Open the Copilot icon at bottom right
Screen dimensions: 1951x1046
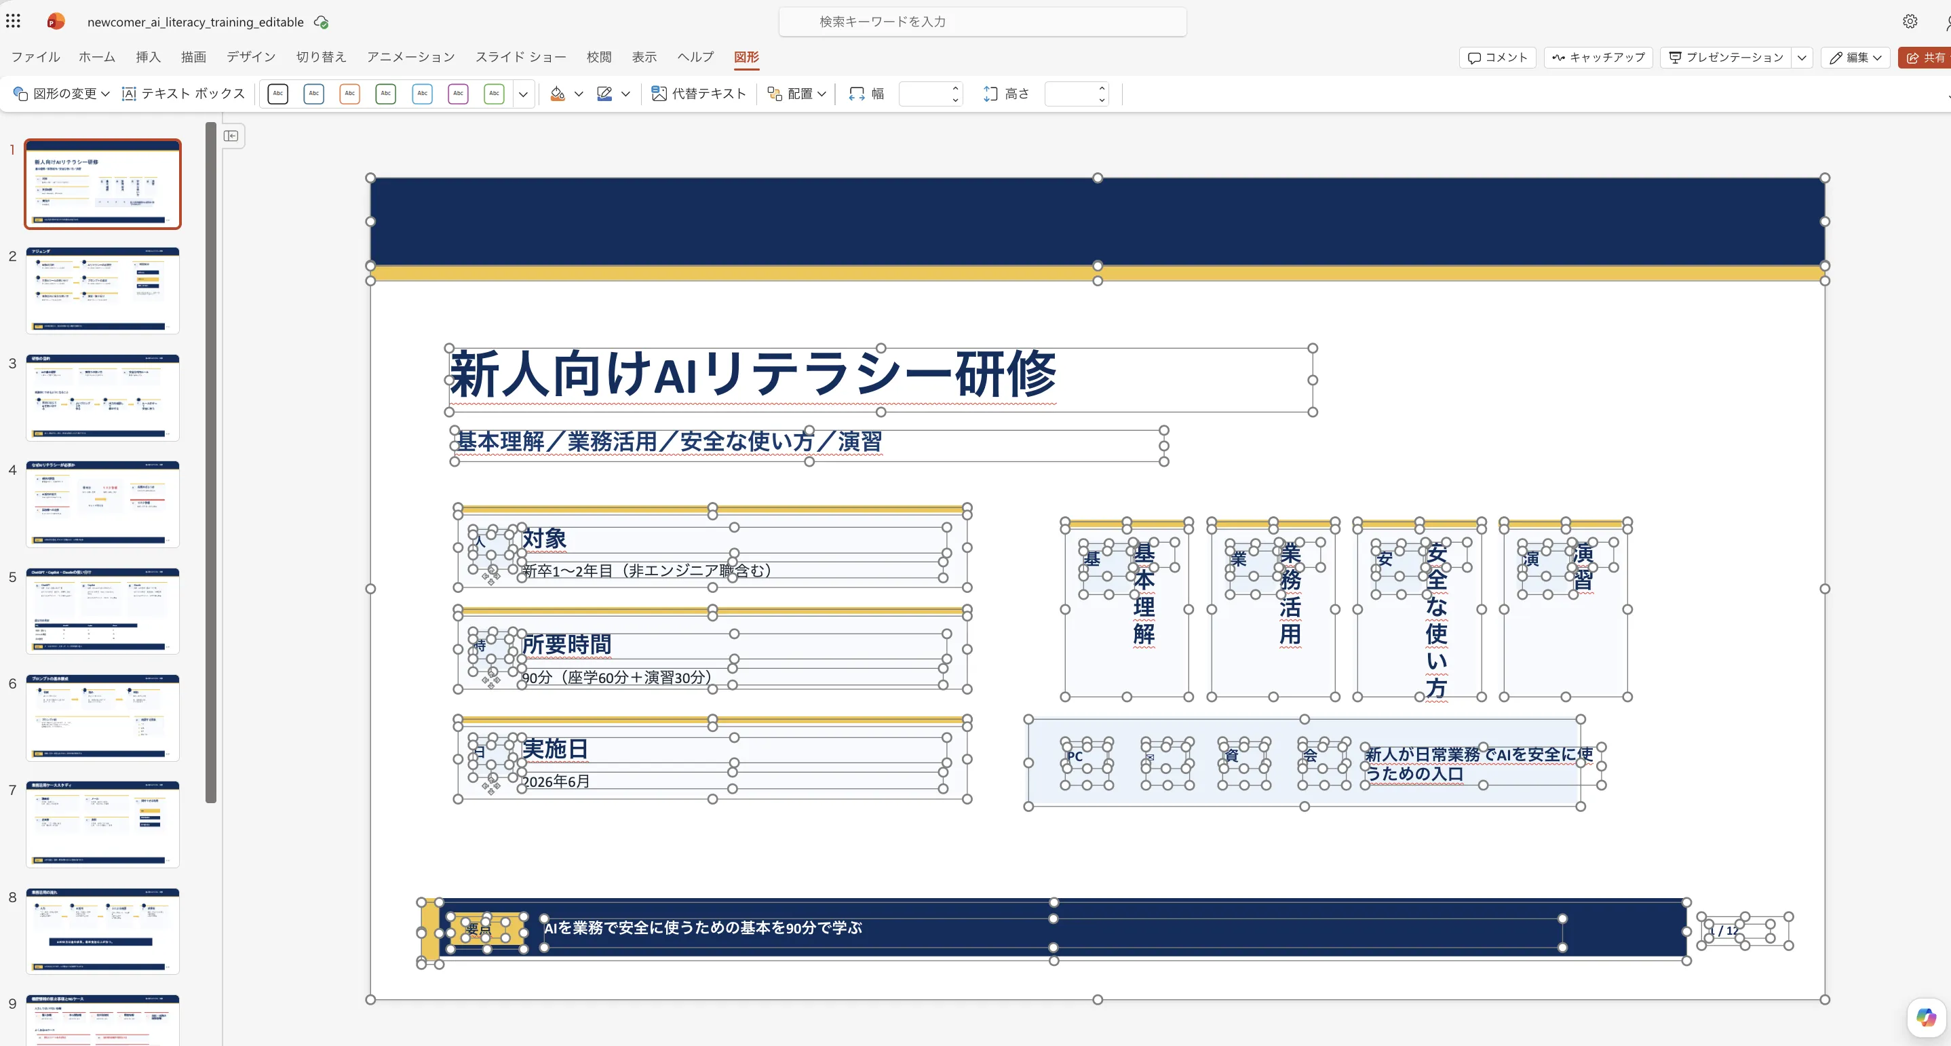coord(1926,1018)
